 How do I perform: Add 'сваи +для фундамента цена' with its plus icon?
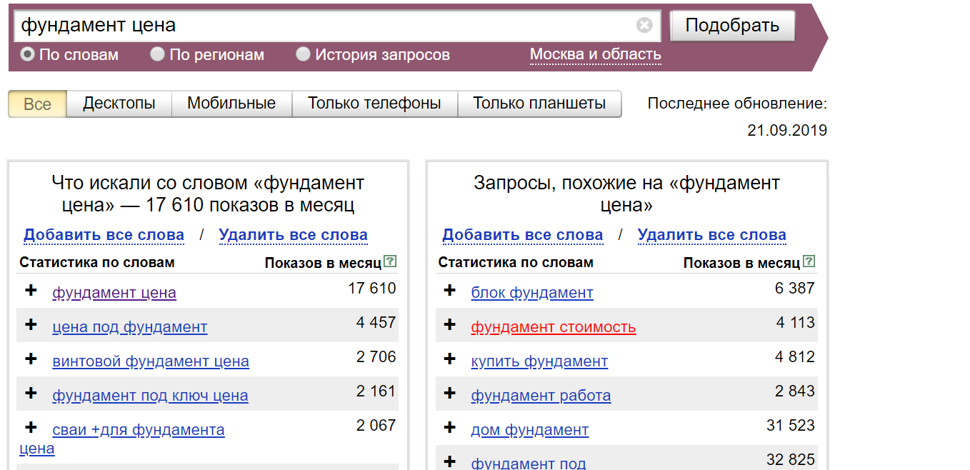tap(31, 427)
